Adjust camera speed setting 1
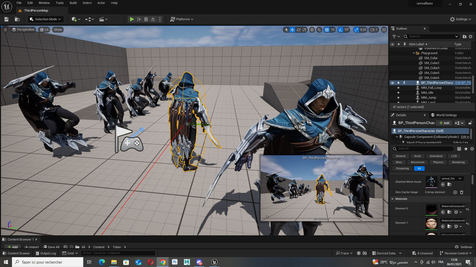The image size is (476, 267). 374,30
